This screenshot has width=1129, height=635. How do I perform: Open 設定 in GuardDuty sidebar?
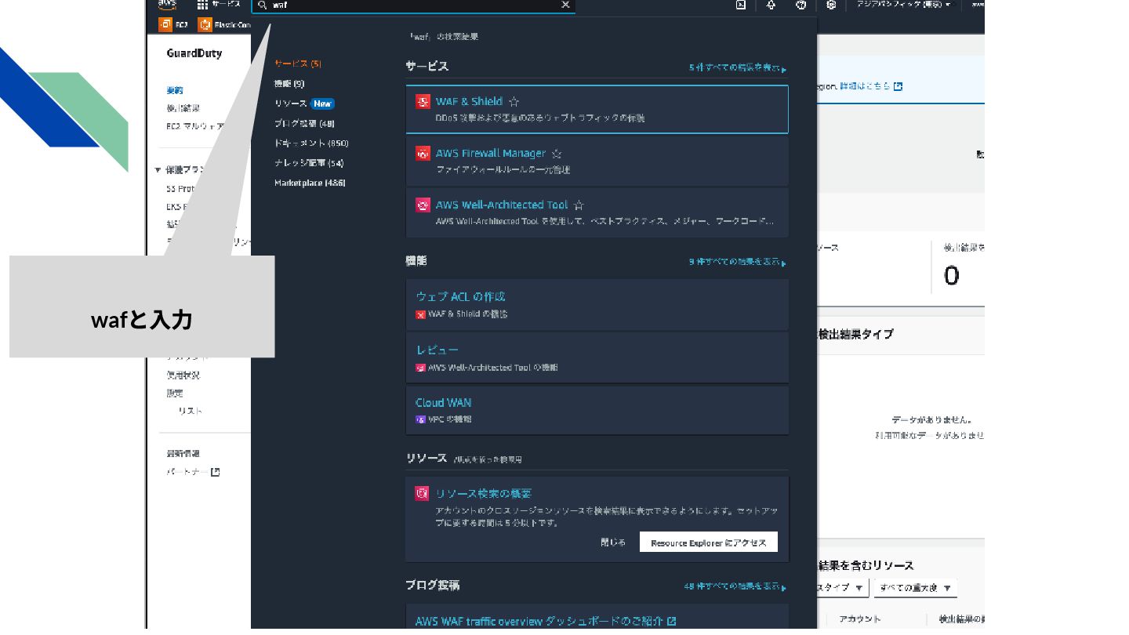click(x=175, y=393)
